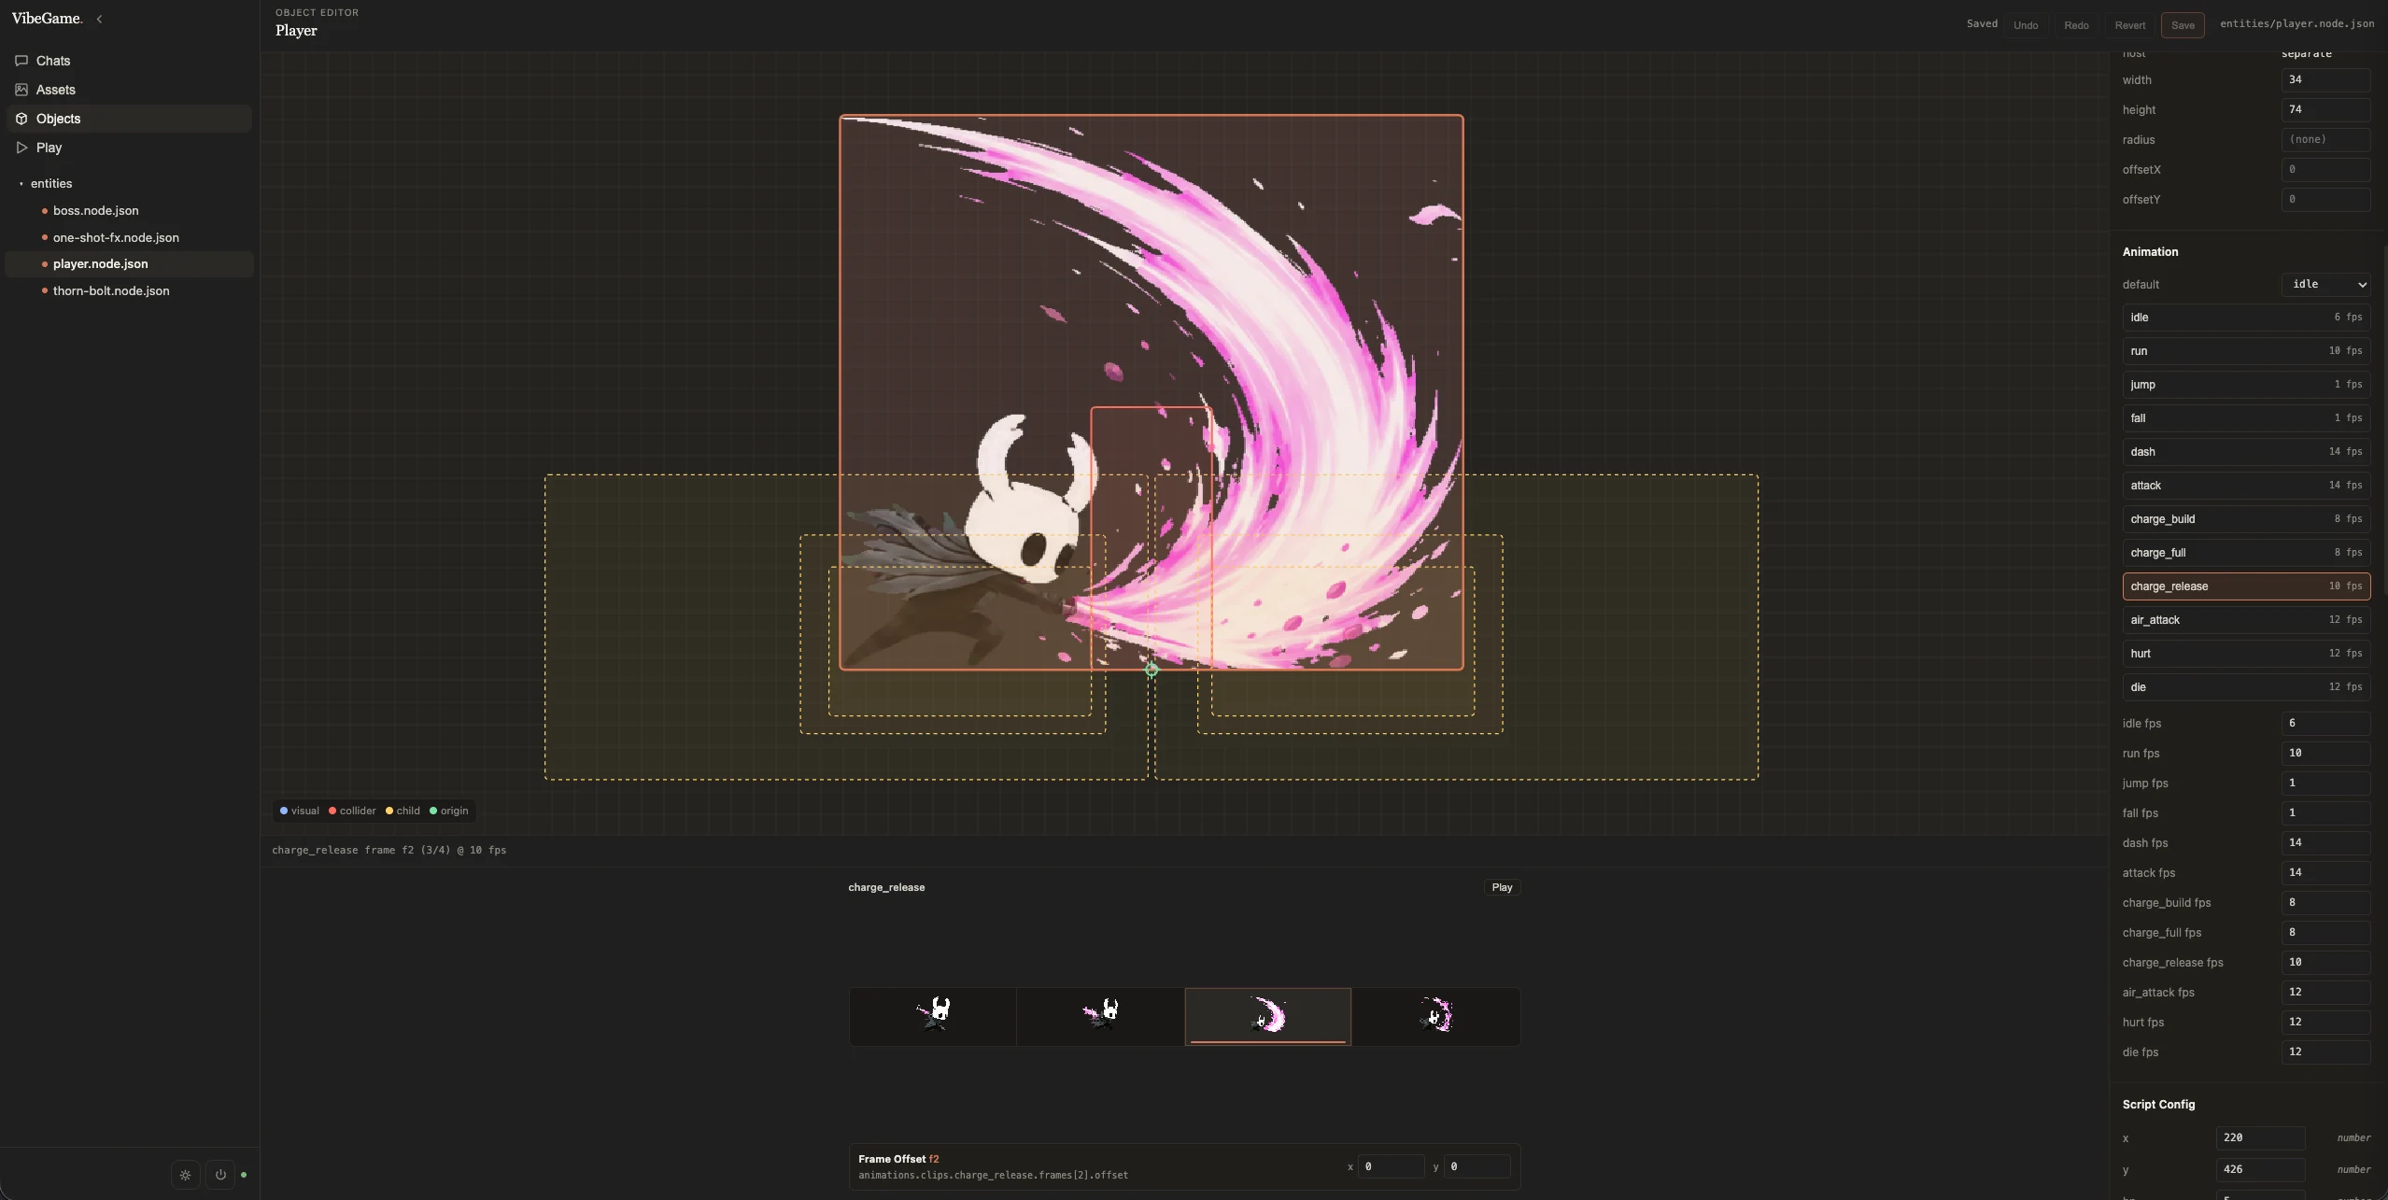Select the air_attack animation clip
Viewport: 2388px width, 1200px height.
click(x=2246, y=620)
